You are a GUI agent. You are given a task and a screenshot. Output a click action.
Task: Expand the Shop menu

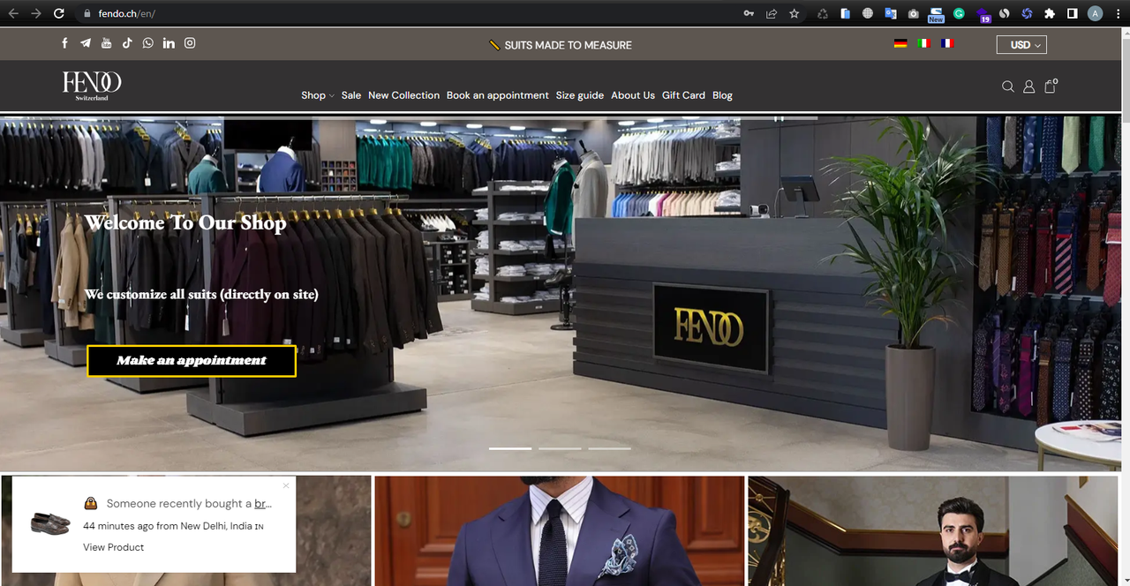click(x=317, y=95)
